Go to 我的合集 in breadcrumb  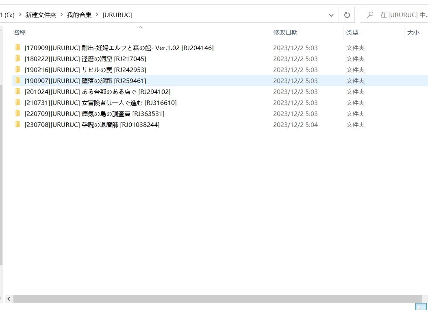[x=79, y=15]
